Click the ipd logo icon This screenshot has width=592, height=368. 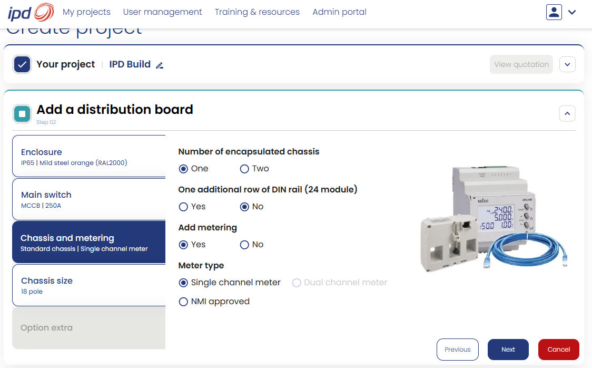31,13
